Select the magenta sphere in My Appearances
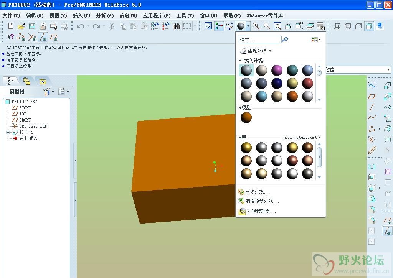This screenshot has width=393, height=278. tap(277, 70)
